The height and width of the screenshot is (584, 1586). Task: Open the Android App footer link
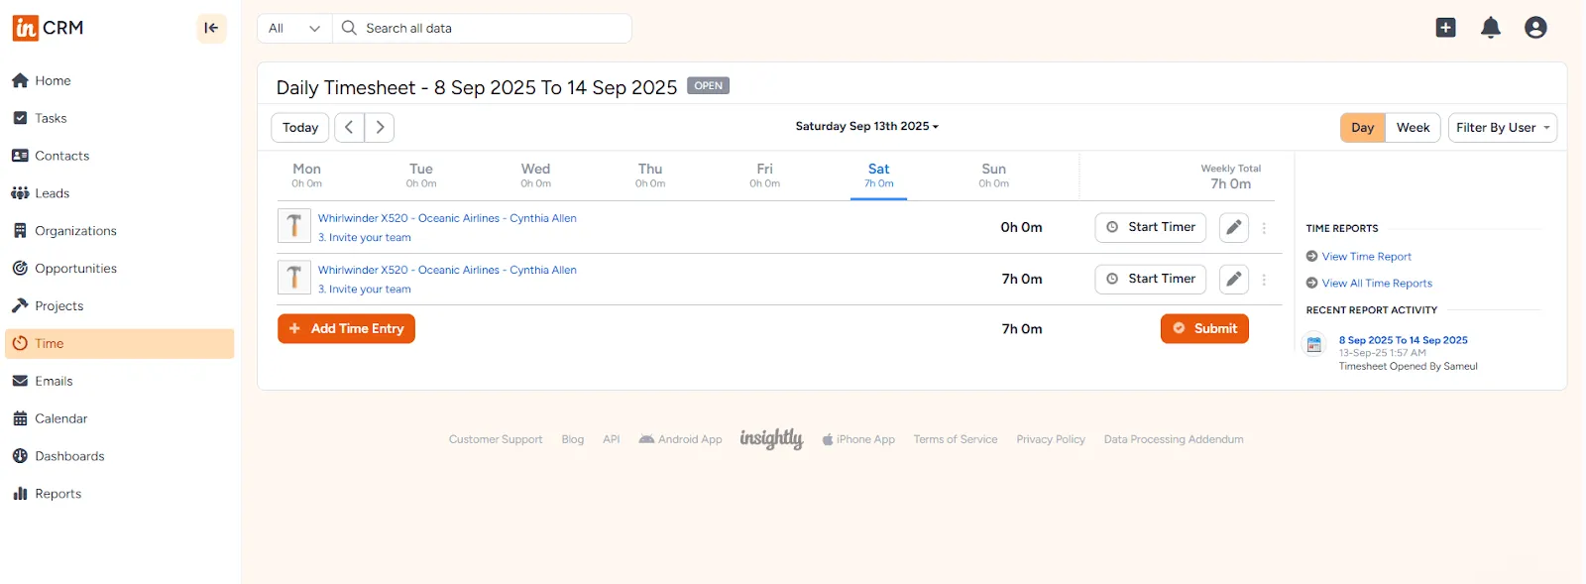pos(681,439)
